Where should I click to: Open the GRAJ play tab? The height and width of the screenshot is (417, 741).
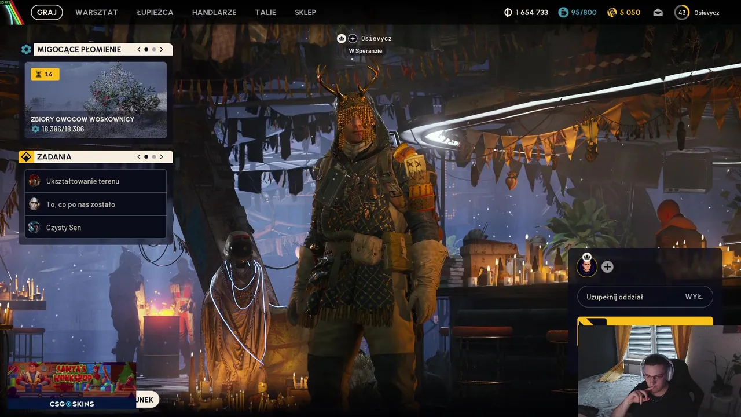[x=46, y=12]
